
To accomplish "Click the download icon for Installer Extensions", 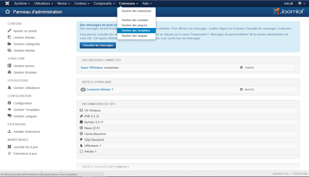I will (x=9, y=132).
